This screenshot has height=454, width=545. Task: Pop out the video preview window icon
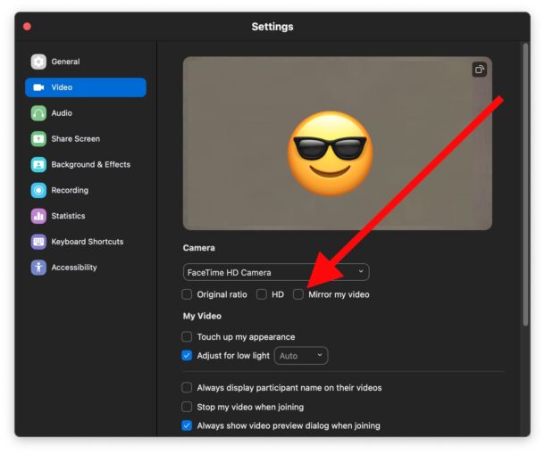coord(479,70)
